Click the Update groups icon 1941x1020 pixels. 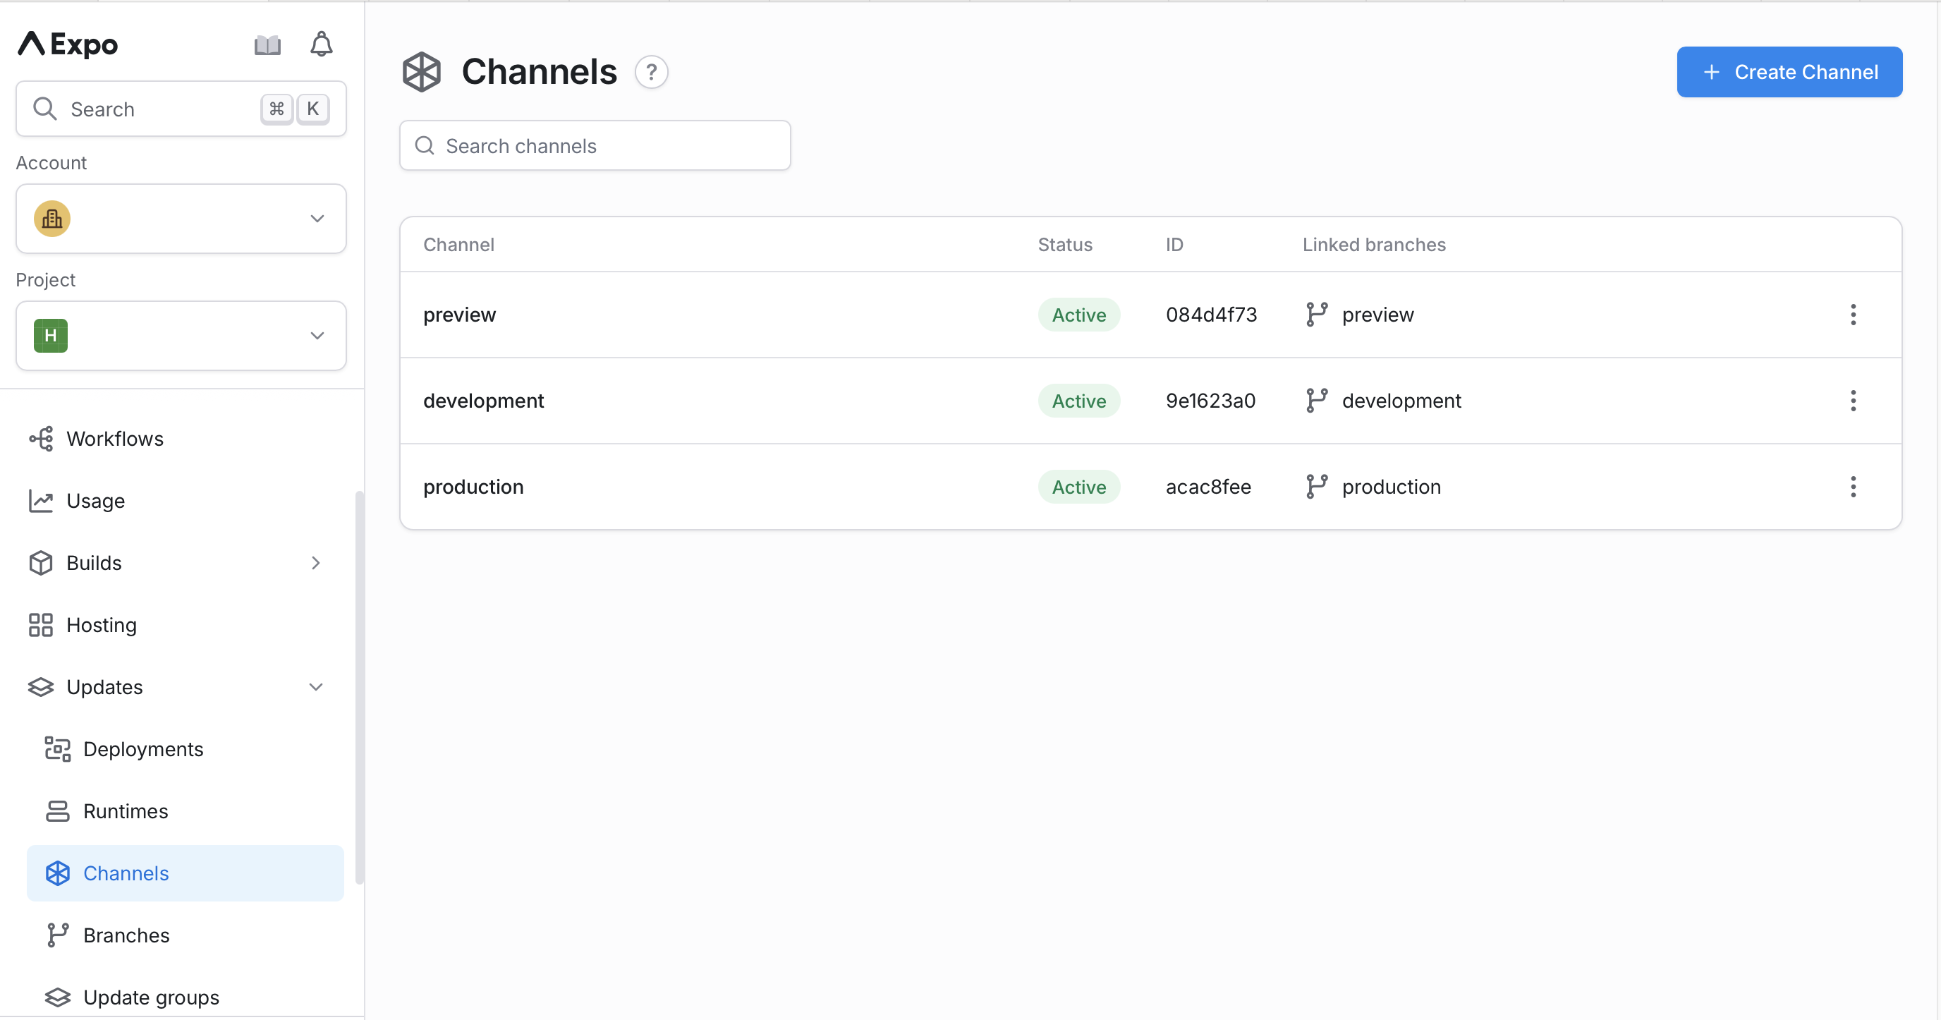pyautogui.click(x=57, y=997)
